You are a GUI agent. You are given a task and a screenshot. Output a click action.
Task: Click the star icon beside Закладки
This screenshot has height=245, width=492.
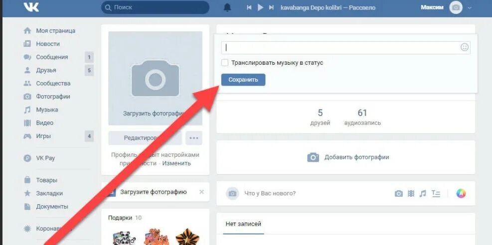[x=27, y=193]
